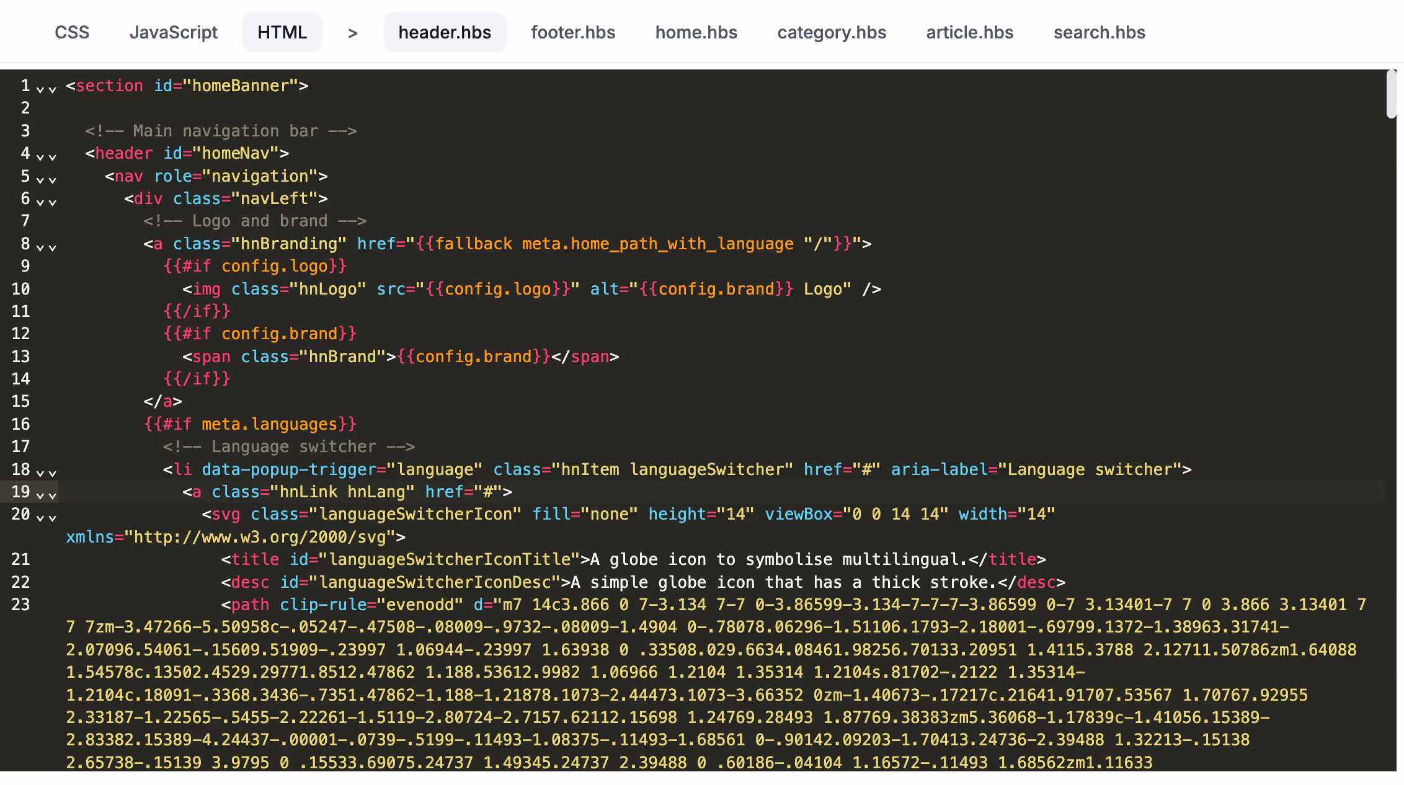
Task: Open the footer.hbs file tab
Action: [x=573, y=32]
